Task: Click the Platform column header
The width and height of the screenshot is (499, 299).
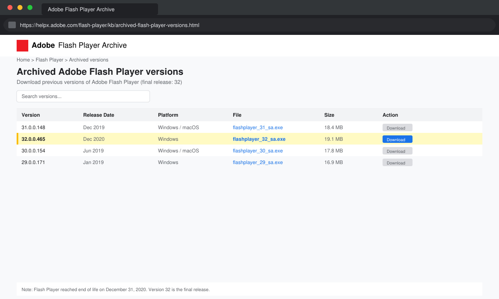Action: [x=168, y=115]
